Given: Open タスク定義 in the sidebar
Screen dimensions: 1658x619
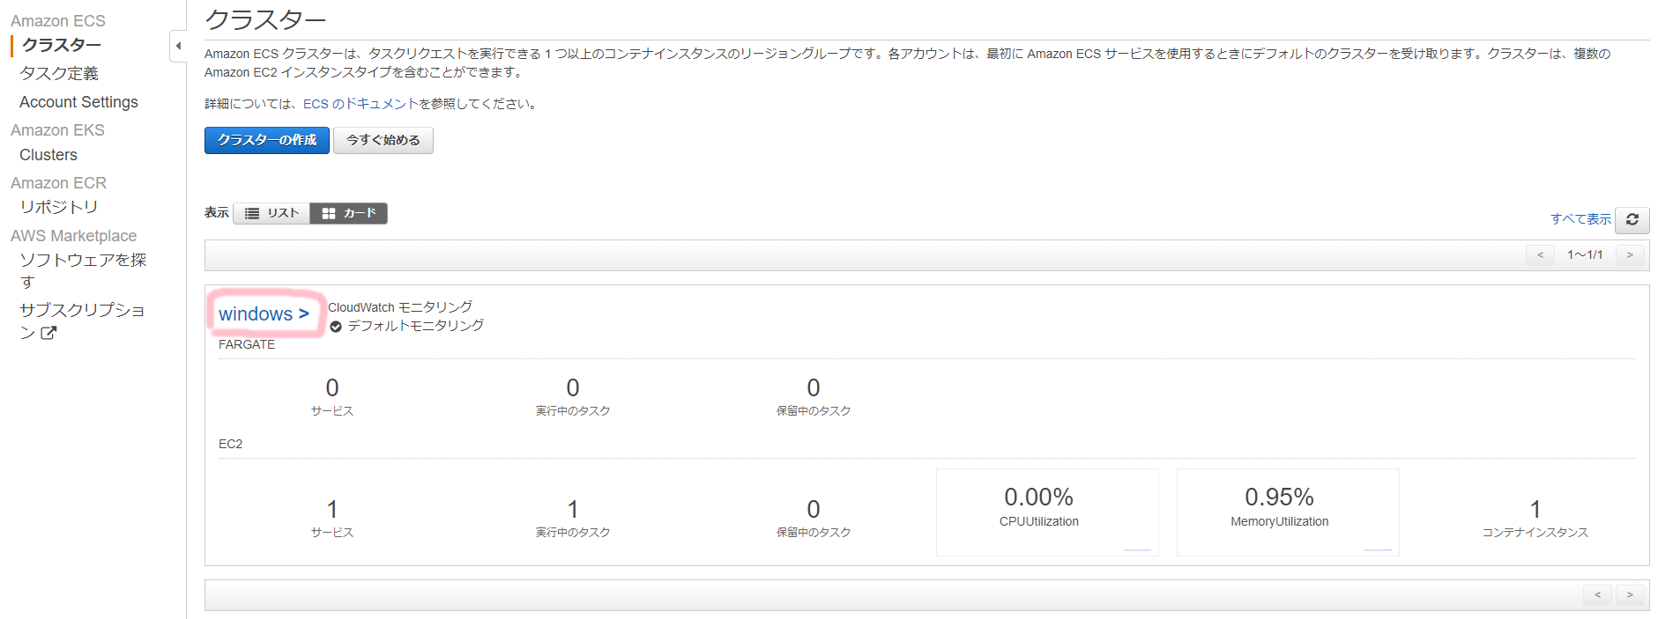Looking at the screenshot, I should click(59, 73).
